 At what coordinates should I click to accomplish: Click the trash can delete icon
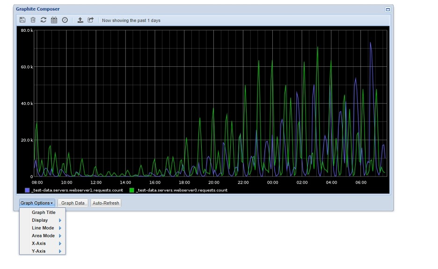(x=33, y=20)
